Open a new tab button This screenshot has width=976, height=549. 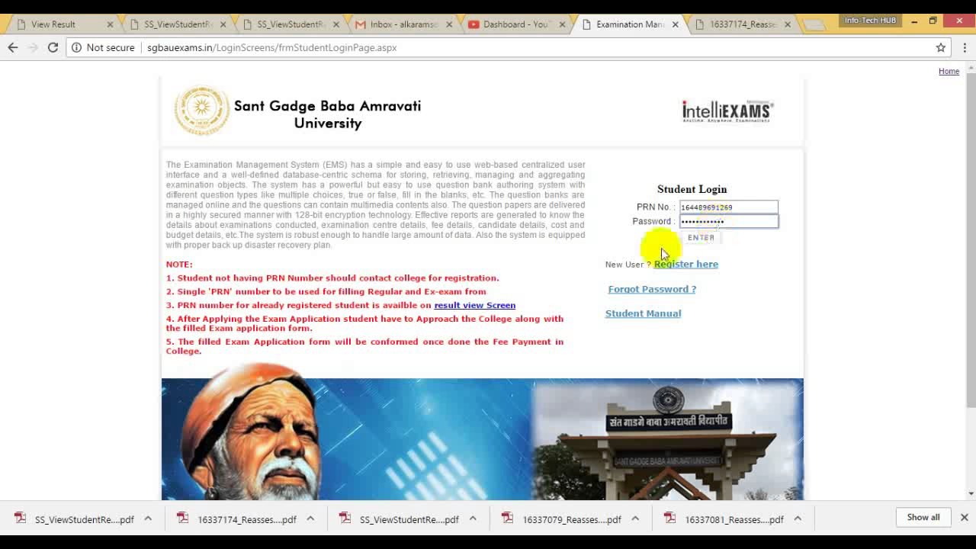click(x=814, y=25)
